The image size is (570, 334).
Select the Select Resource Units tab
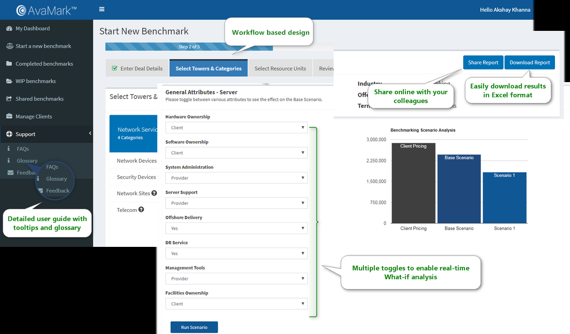pos(280,69)
